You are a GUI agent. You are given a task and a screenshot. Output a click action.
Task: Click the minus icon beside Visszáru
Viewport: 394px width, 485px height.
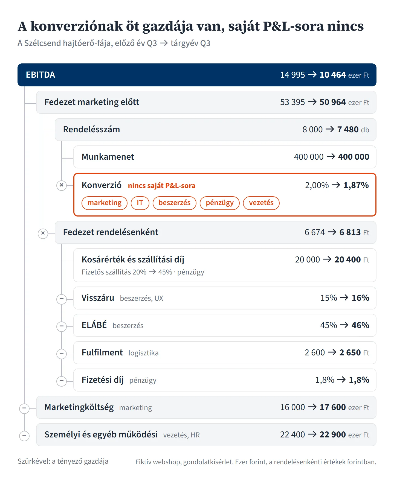(x=62, y=299)
